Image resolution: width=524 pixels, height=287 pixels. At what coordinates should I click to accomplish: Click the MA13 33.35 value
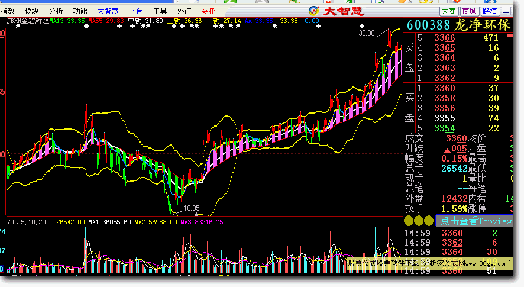pyautogui.click(x=67, y=21)
